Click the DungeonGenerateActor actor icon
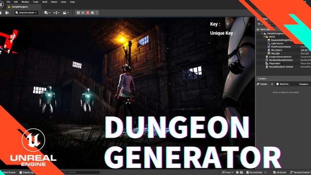 tap(267, 57)
